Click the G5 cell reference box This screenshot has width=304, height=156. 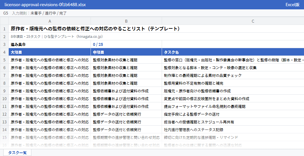[5, 13]
